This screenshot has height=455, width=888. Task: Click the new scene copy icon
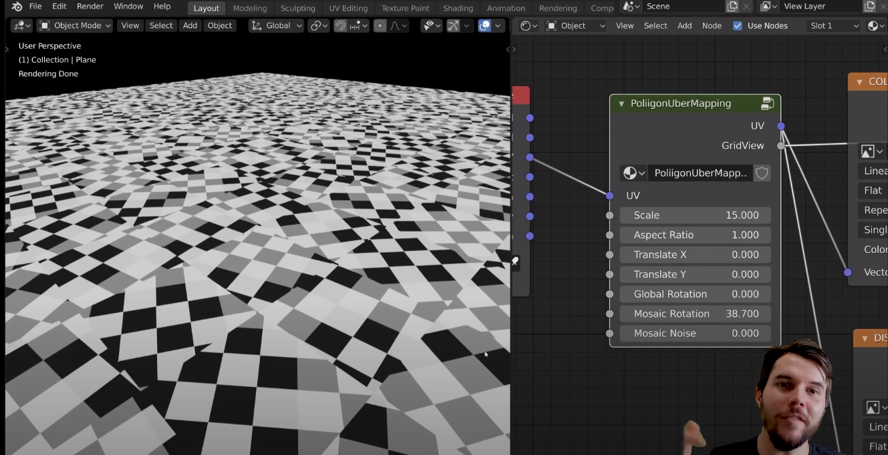[732, 7]
